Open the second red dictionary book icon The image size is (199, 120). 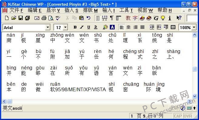149,18
